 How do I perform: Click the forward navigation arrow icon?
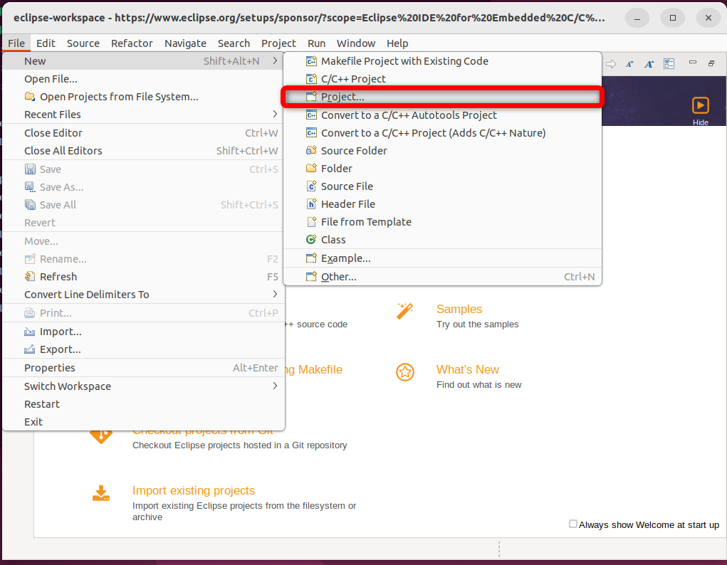coord(611,64)
